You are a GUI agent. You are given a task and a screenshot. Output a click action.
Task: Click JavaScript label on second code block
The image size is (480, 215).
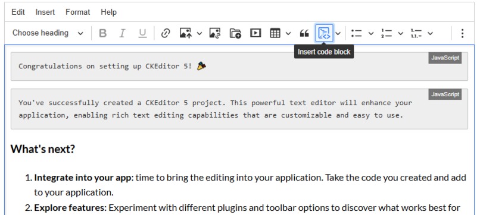[x=445, y=94]
